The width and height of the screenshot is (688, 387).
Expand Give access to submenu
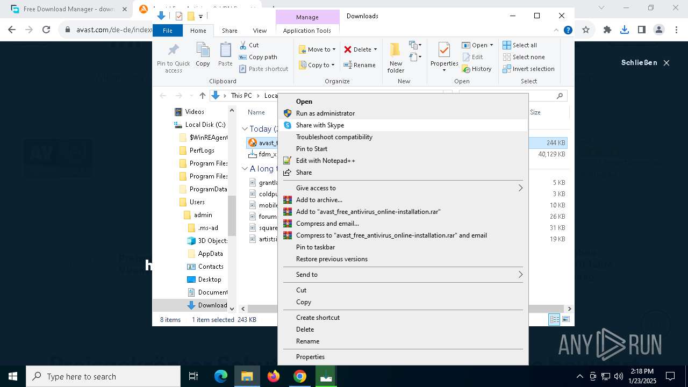403,188
